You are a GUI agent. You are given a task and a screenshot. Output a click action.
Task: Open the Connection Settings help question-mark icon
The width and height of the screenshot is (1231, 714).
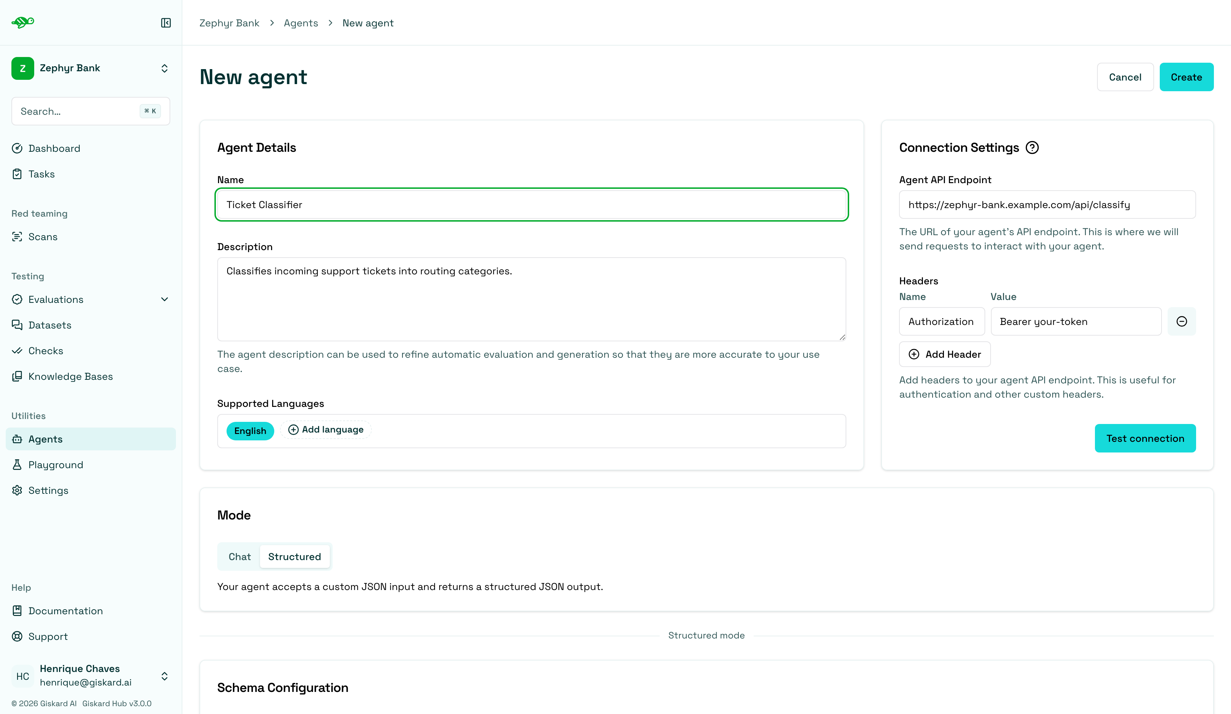tap(1032, 148)
